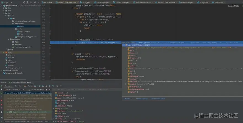The height and width of the screenshot is (123, 243).
Task: Click Set value link in popup
Action: [x=127, y=99]
